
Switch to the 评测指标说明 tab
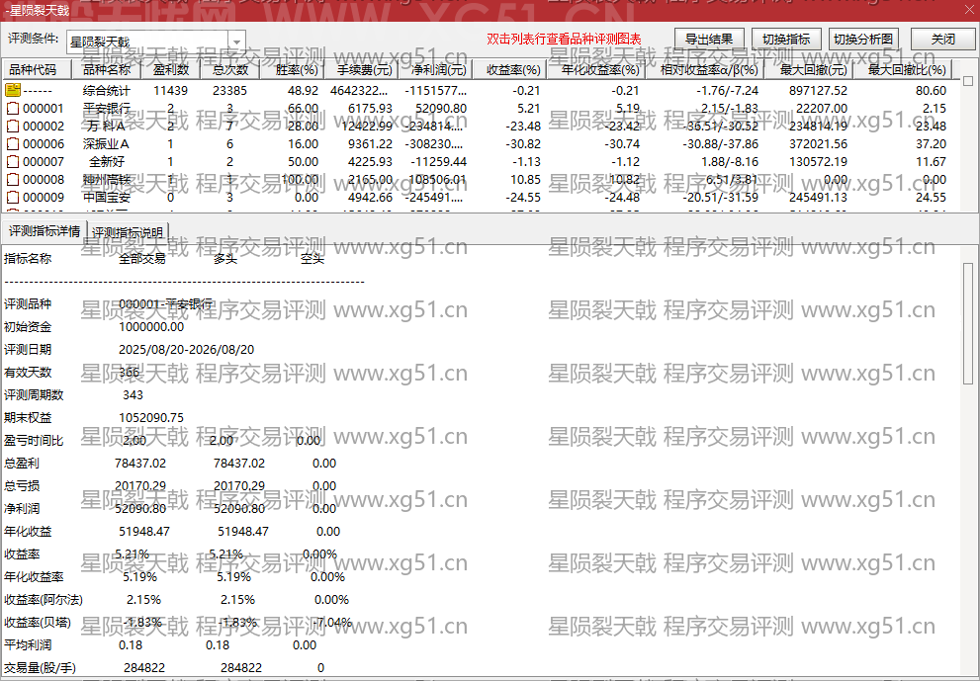pos(128,232)
